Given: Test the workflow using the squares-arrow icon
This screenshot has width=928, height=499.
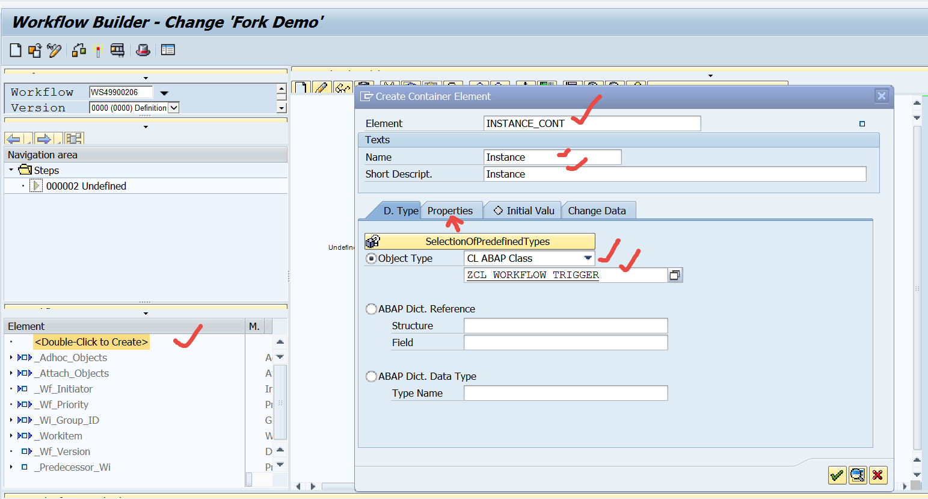Looking at the screenshot, I should coord(78,50).
